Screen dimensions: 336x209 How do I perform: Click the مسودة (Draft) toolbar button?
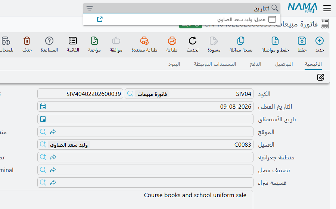[214, 44]
